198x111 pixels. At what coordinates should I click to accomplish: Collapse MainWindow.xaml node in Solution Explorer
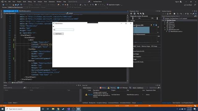165,30
